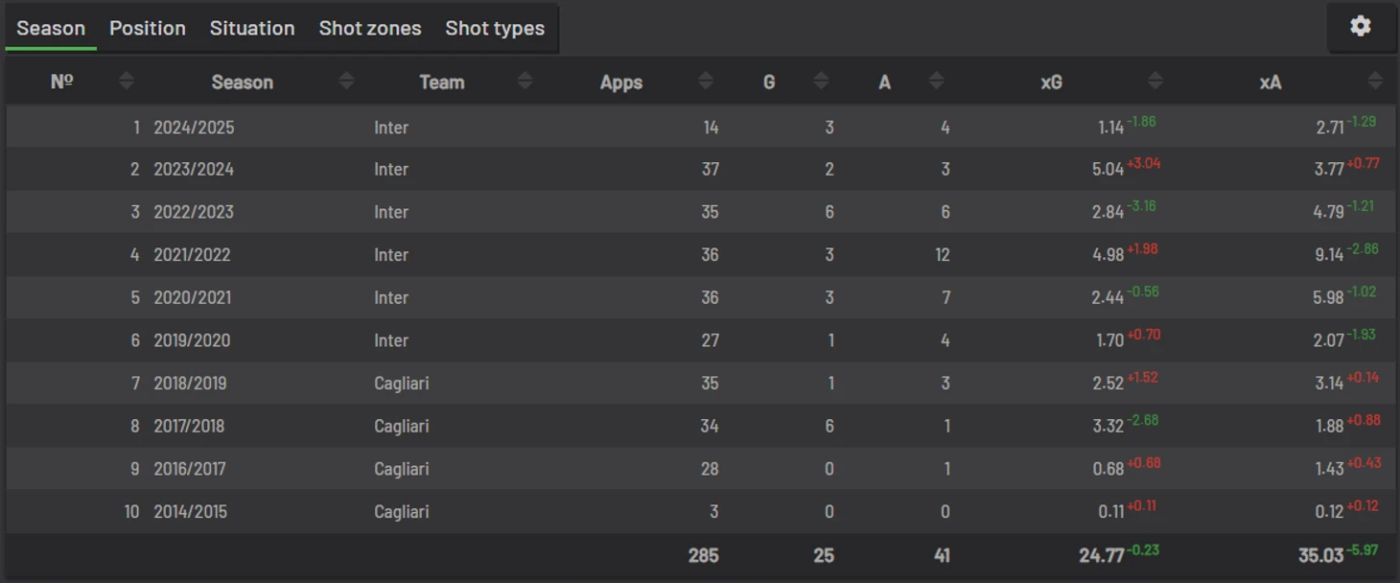Go to the Shot types tab

tap(495, 28)
